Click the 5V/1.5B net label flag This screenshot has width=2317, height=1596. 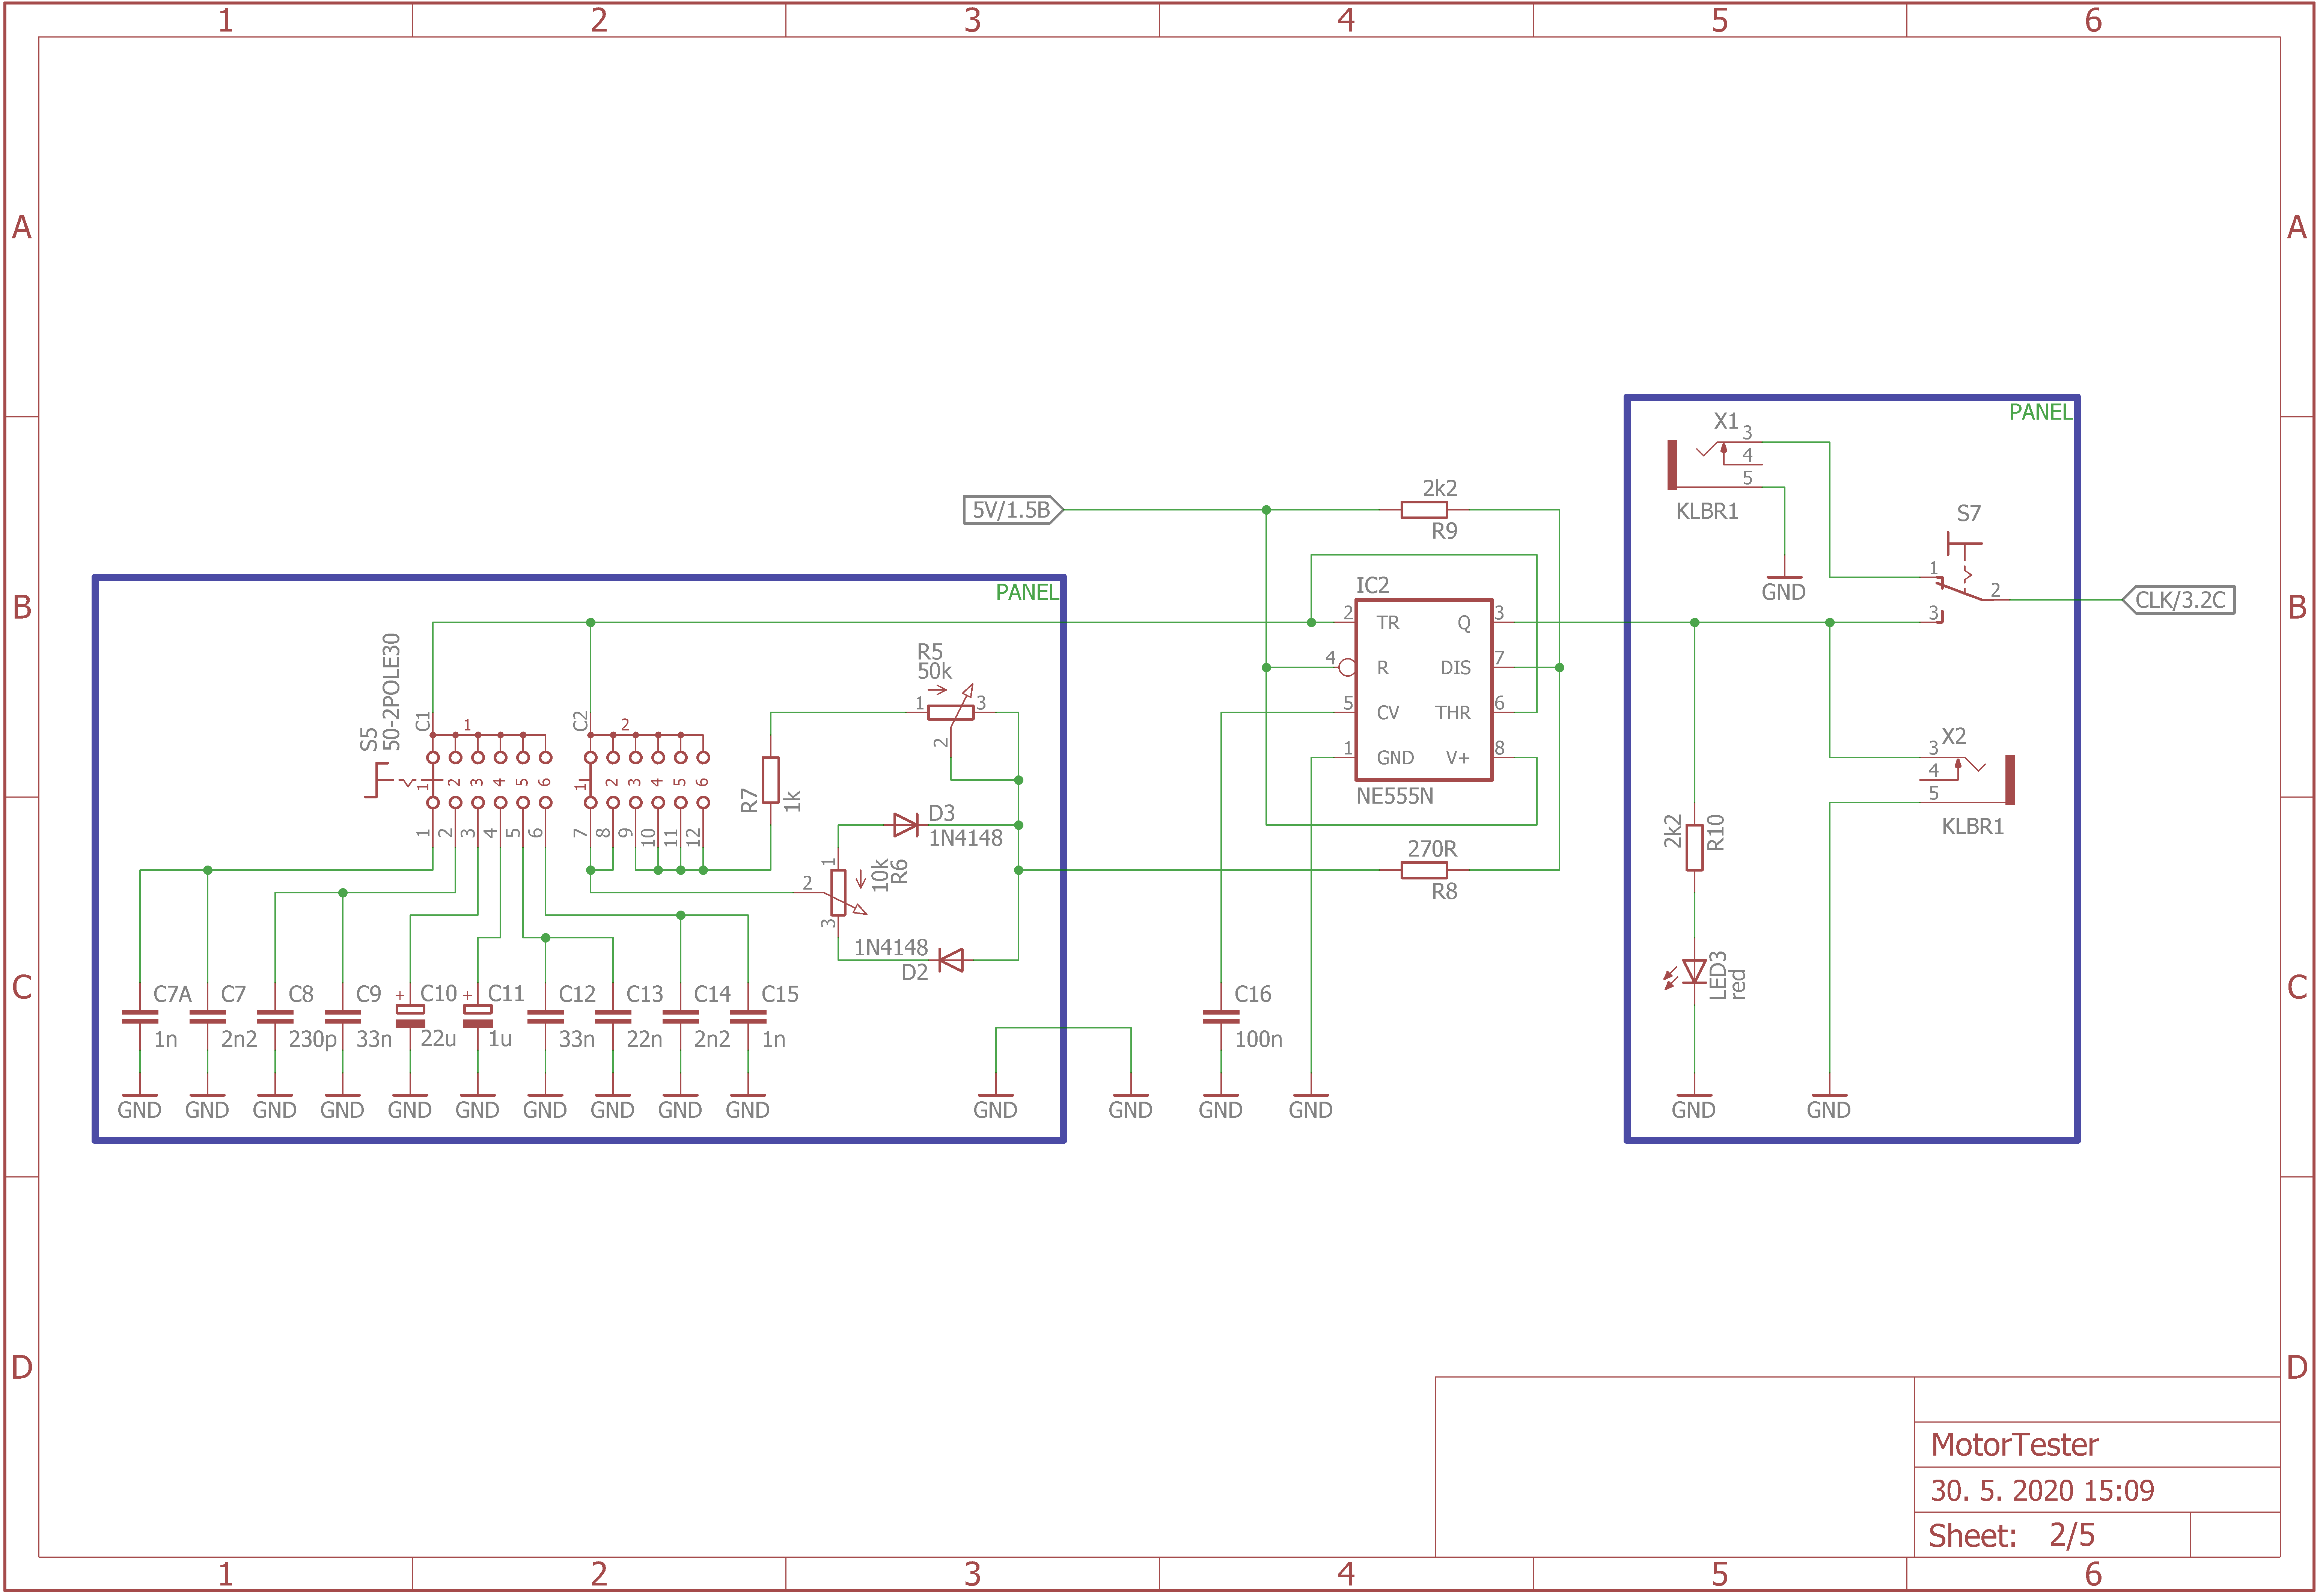pyautogui.click(x=1012, y=510)
